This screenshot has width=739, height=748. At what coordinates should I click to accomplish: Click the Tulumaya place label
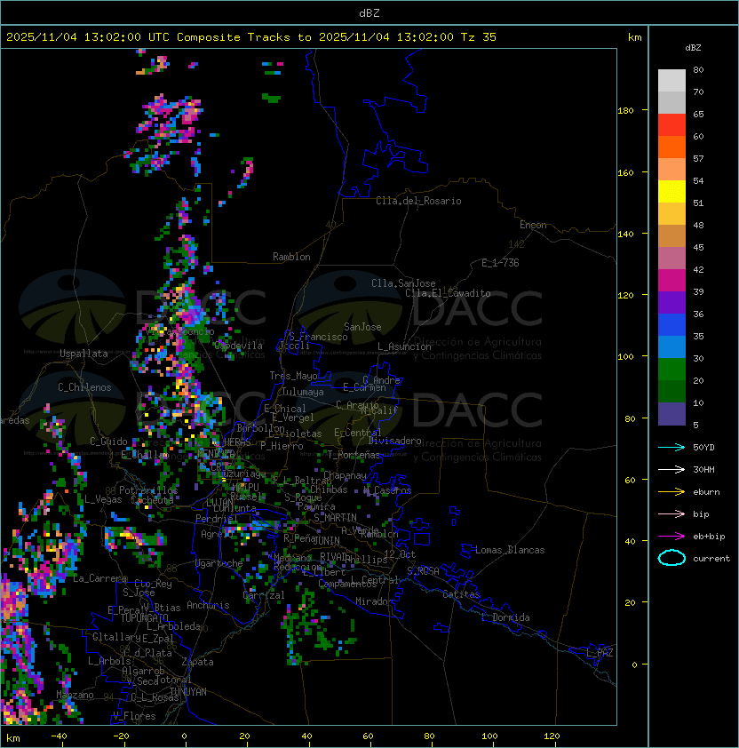pos(303,392)
